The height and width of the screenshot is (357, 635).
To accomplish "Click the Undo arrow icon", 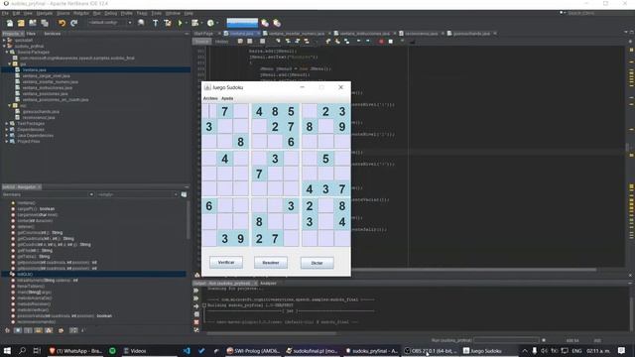I will (62, 24).
